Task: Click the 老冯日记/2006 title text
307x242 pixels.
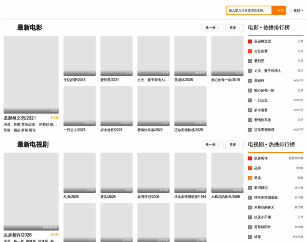Action: click(148, 197)
